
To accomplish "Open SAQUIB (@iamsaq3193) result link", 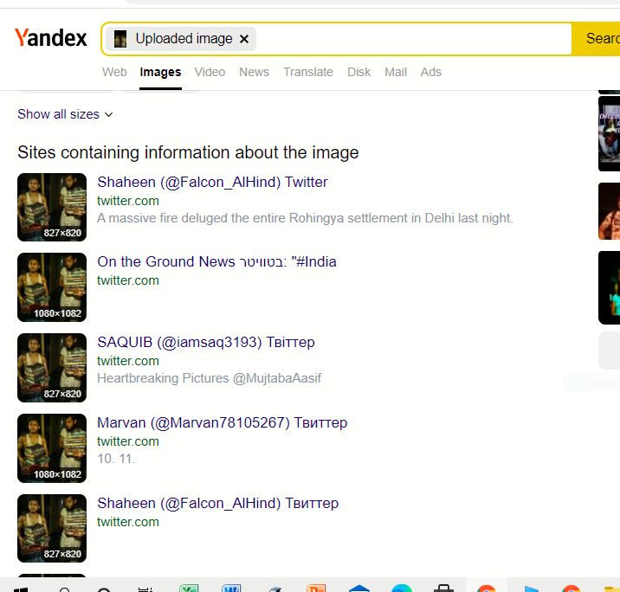I will pyautogui.click(x=205, y=342).
